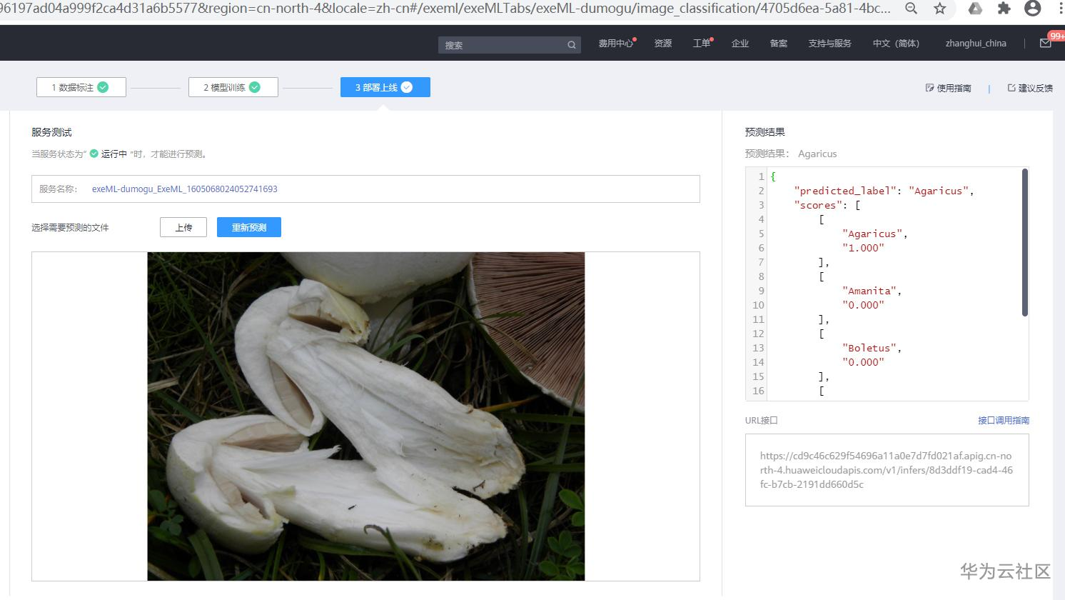1065x600 pixels.
Task: Open messages via the 99+ envelope icon
Action: pyautogui.click(x=1046, y=43)
